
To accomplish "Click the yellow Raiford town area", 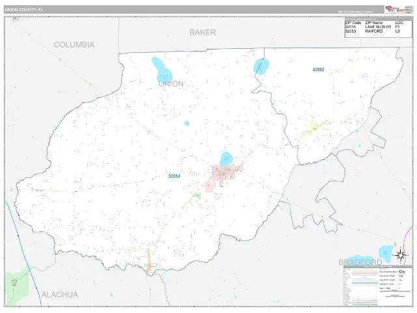I will click(x=314, y=128).
